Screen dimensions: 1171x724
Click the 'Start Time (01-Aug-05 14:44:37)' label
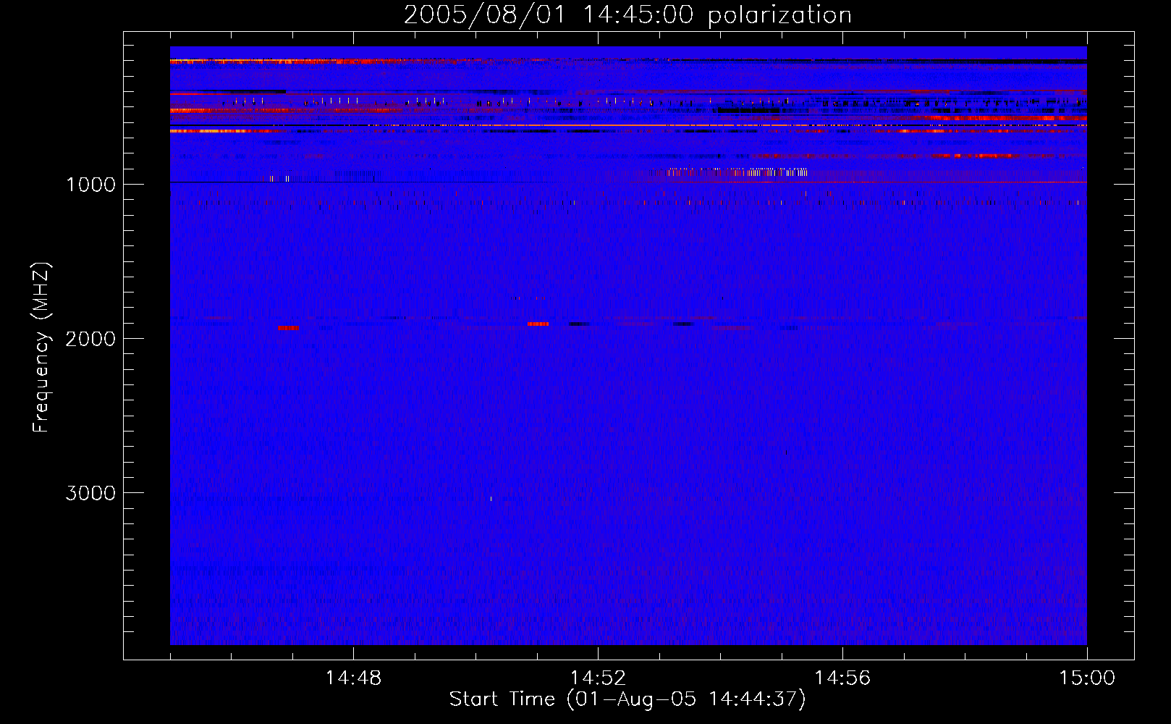tap(627, 699)
